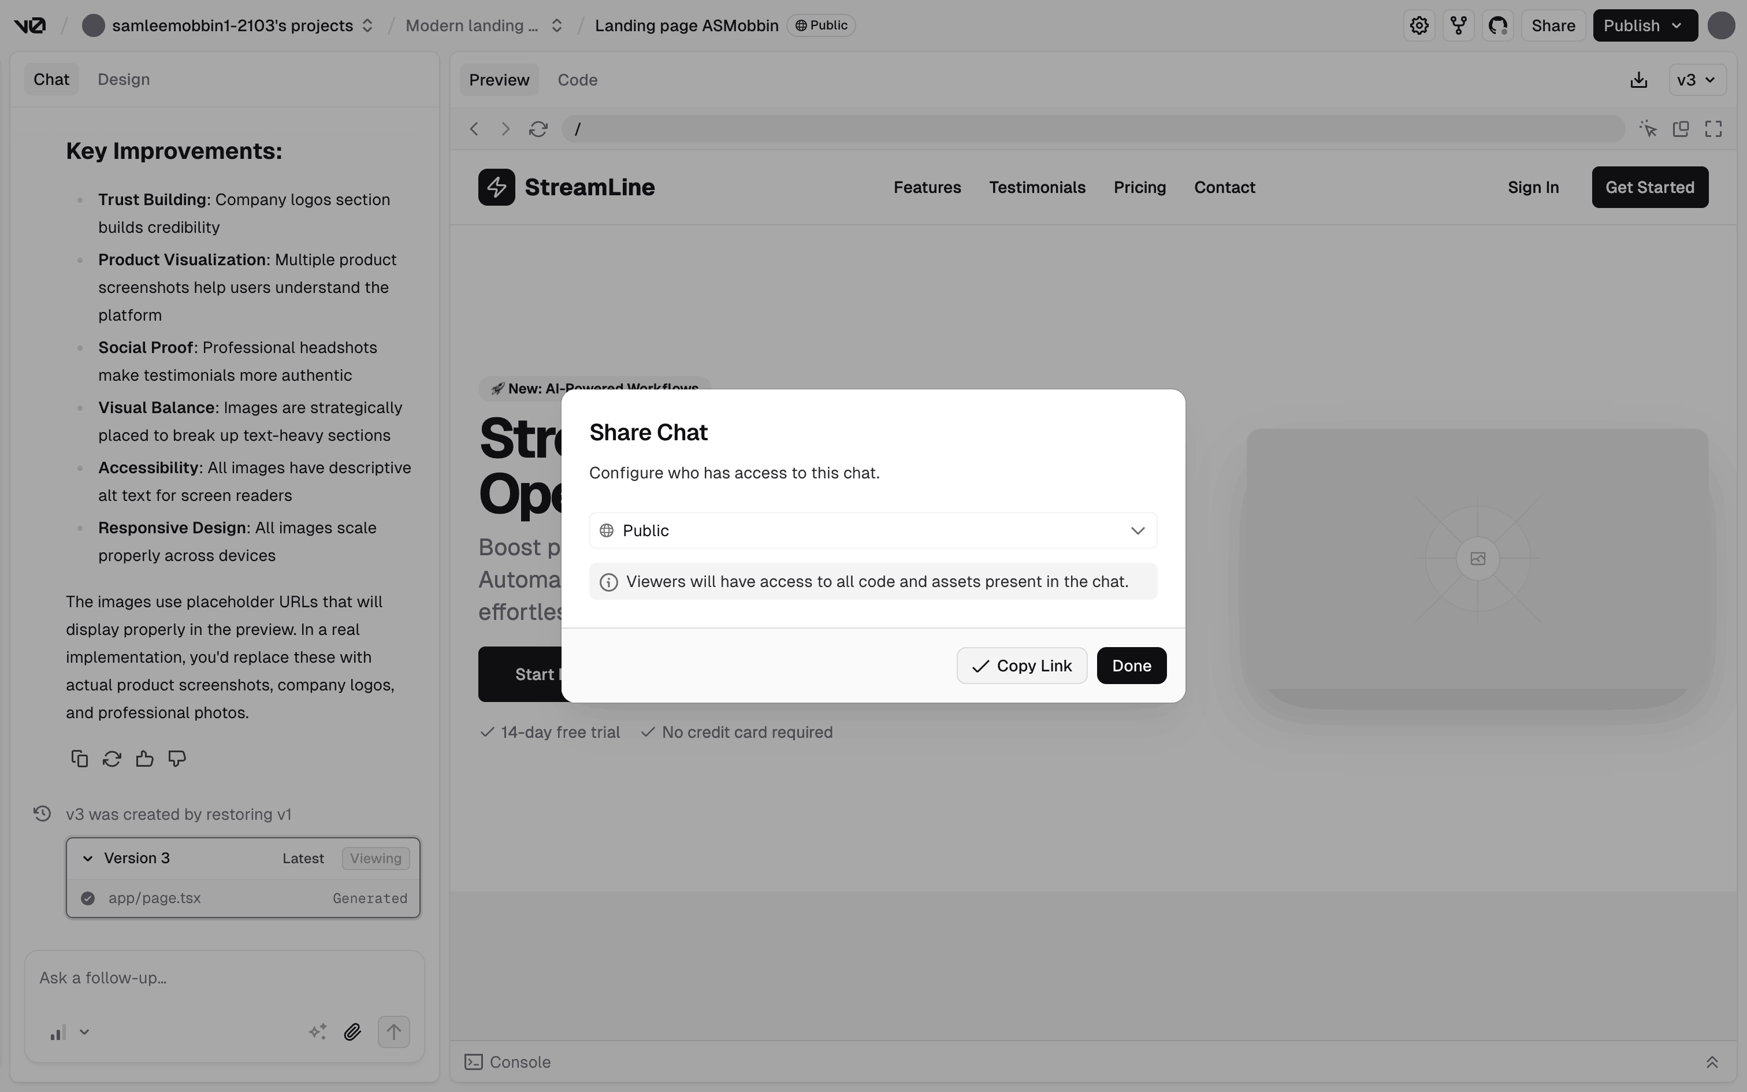This screenshot has height=1092, width=1747.
Task: Click the Copy Link button
Action: (1021, 666)
